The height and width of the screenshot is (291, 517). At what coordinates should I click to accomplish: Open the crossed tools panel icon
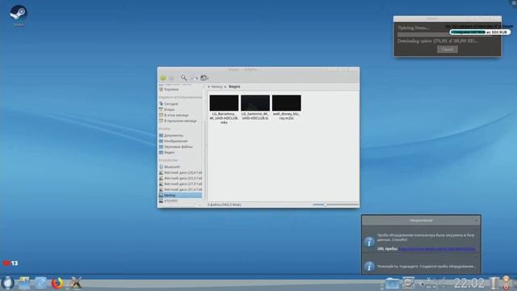pos(76,283)
